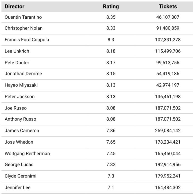The height and width of the screenshot is (195, 193).
Task: Click the Director column header
Action: pyautogui.click(x=14, y=6)
